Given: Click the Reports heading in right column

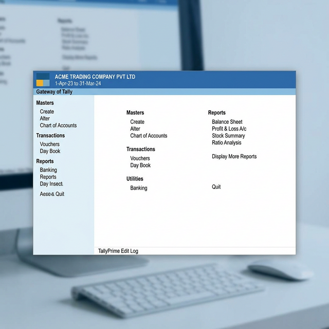Looking at the screenshot, I should [x=217, y=113].
